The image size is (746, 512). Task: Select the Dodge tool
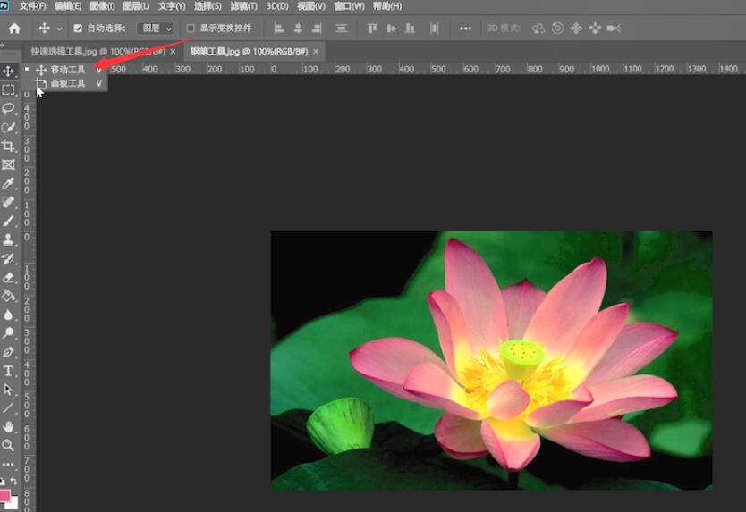[x=8, y=333]
